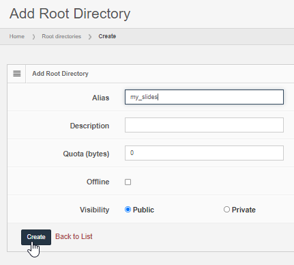
Task: Click the Quota (bytes) label
Action: click(86, 154)
